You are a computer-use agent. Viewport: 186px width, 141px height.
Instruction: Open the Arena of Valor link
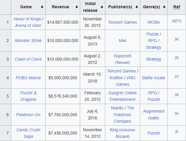28,25
